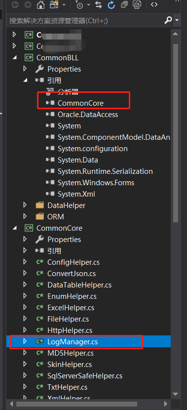This screenshot has height=410, width=187.
Task: Collapse the CommonCore project node
Action: (x=15, y=228)
